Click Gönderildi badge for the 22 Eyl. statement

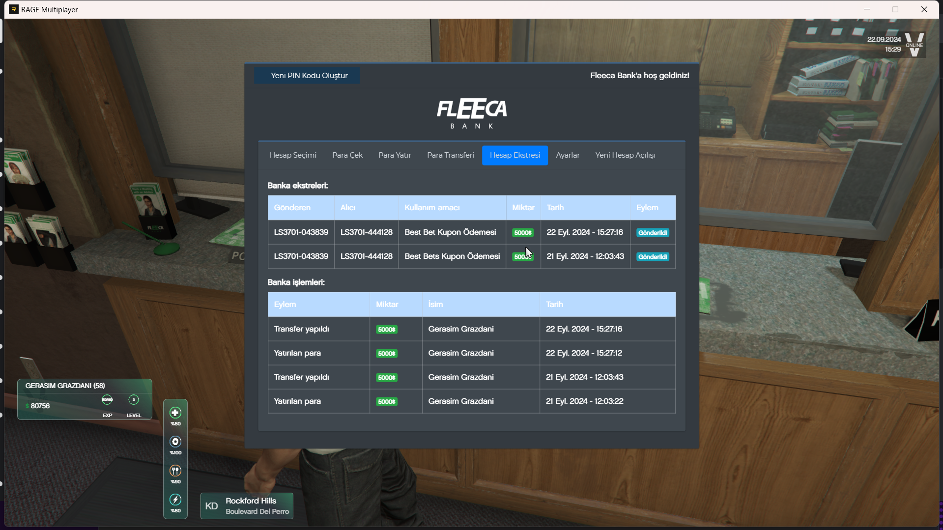tap(652, 233)
